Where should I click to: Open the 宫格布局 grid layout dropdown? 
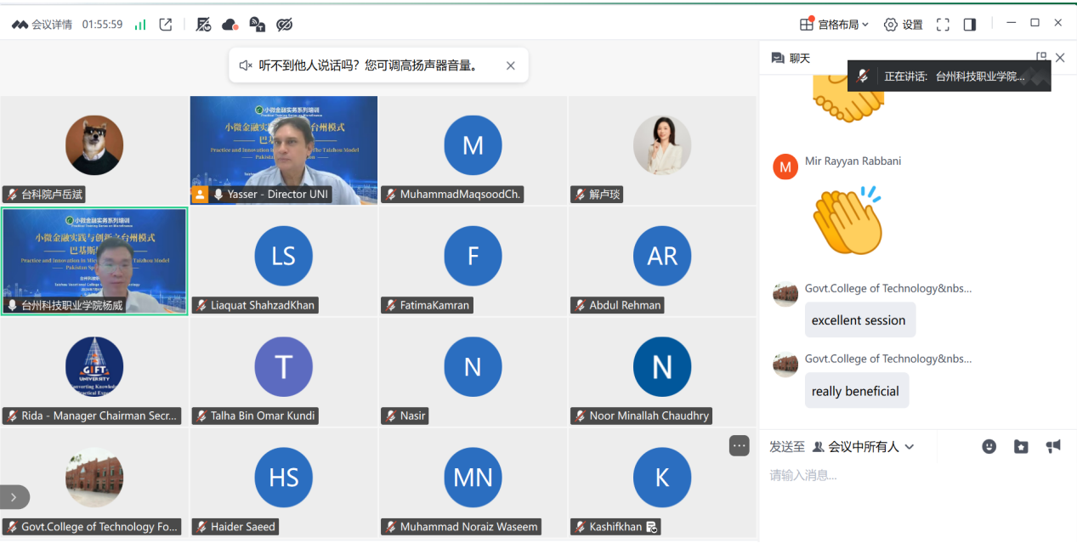(x=834, y=25)
